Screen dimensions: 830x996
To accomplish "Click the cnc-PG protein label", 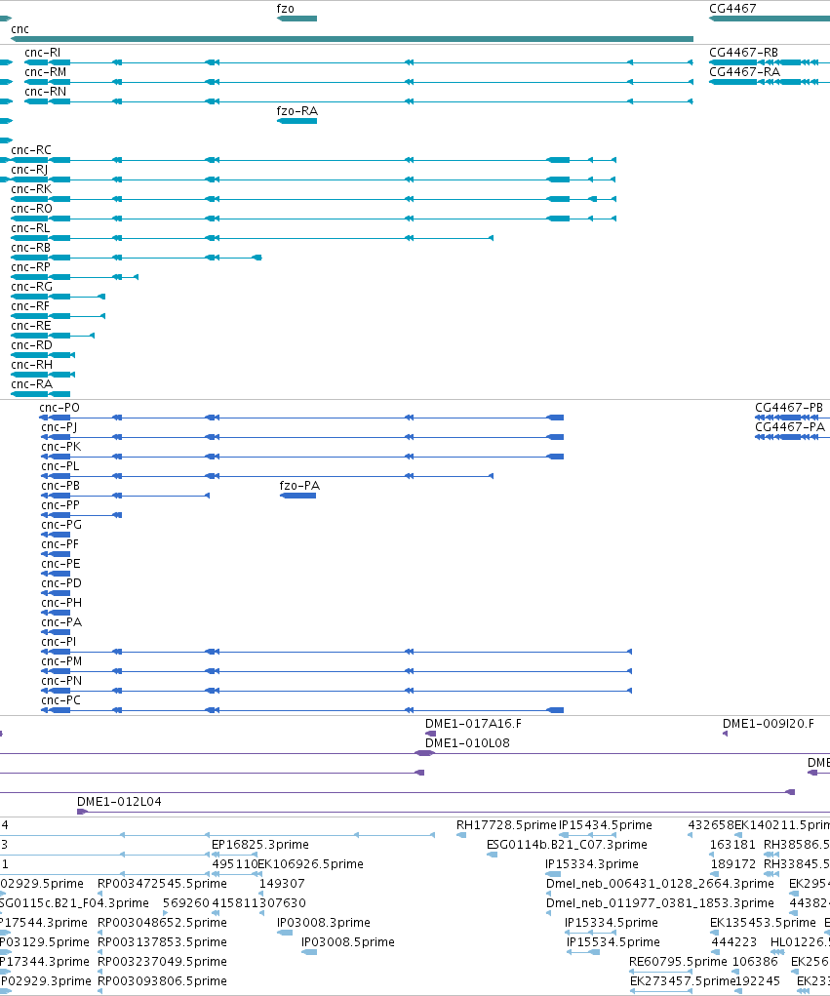I will 61,525.
